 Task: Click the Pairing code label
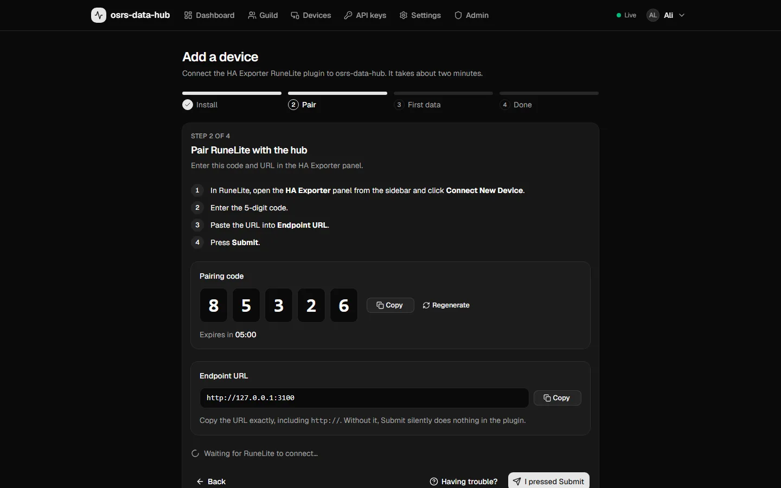coord(221,276)
